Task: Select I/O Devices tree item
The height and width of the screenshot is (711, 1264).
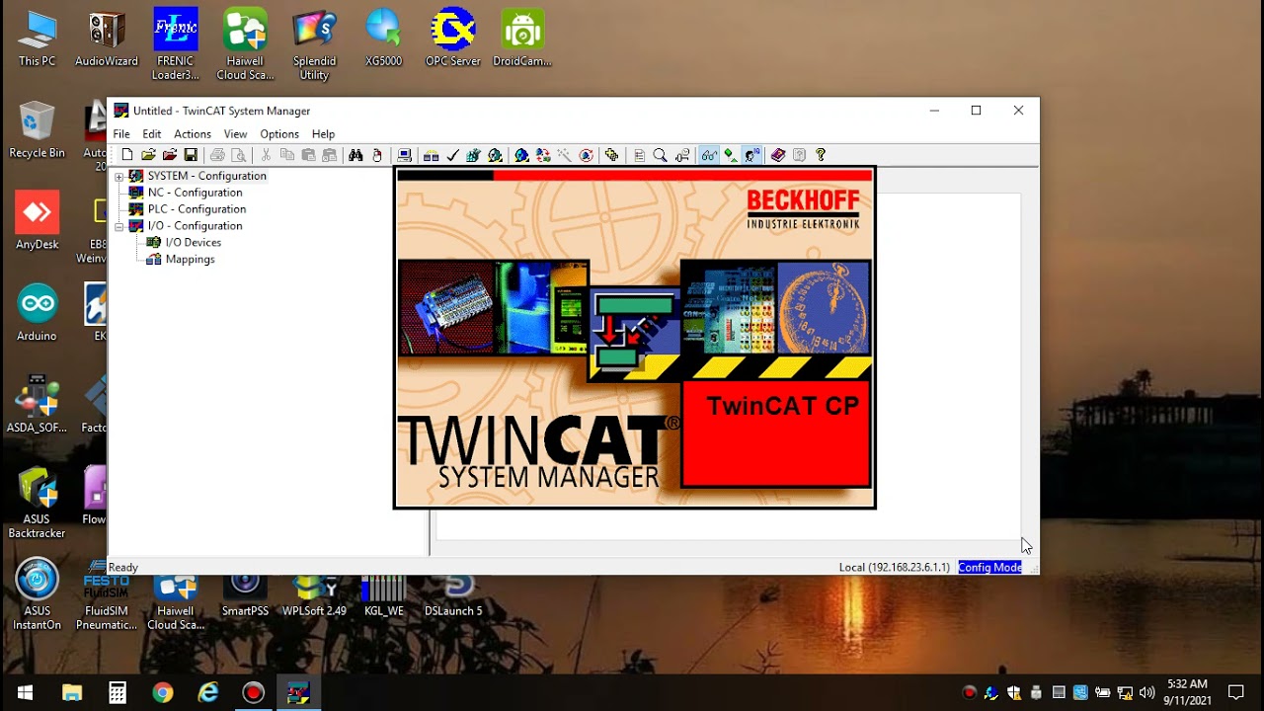Action: click(x=193, y=243)
